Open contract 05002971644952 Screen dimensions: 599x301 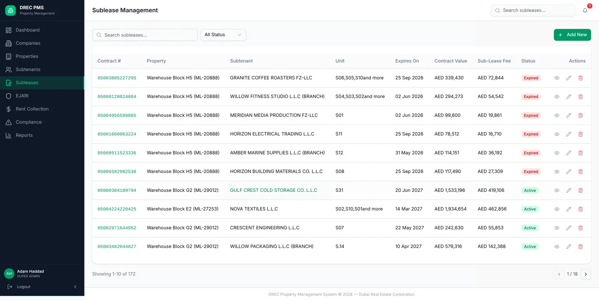click(x=117, y=228)
